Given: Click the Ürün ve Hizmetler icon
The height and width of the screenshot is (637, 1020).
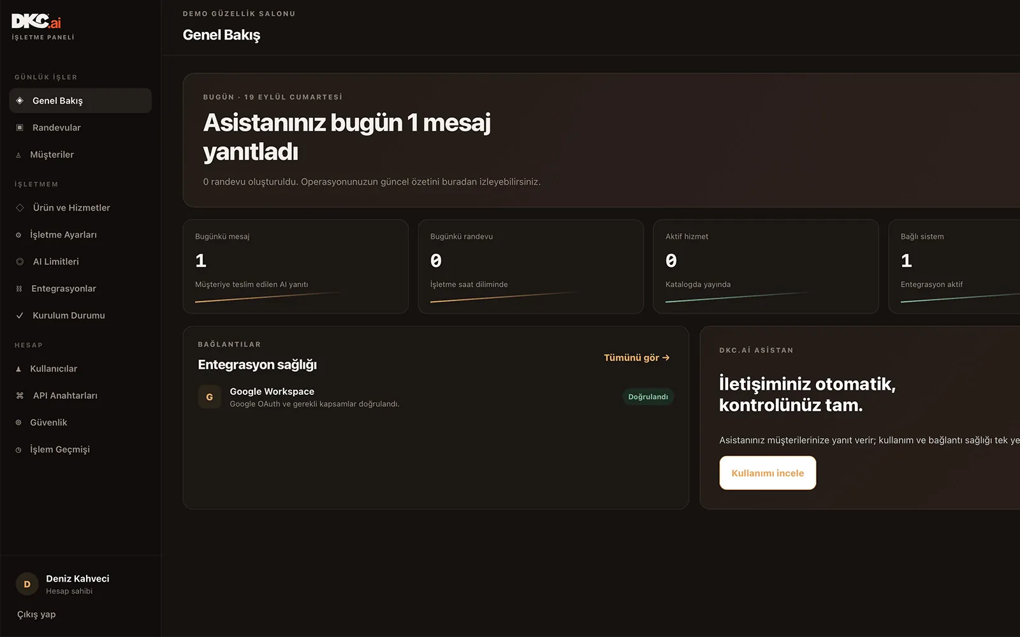Looking at the screenshot, I should tap(20, 208).
